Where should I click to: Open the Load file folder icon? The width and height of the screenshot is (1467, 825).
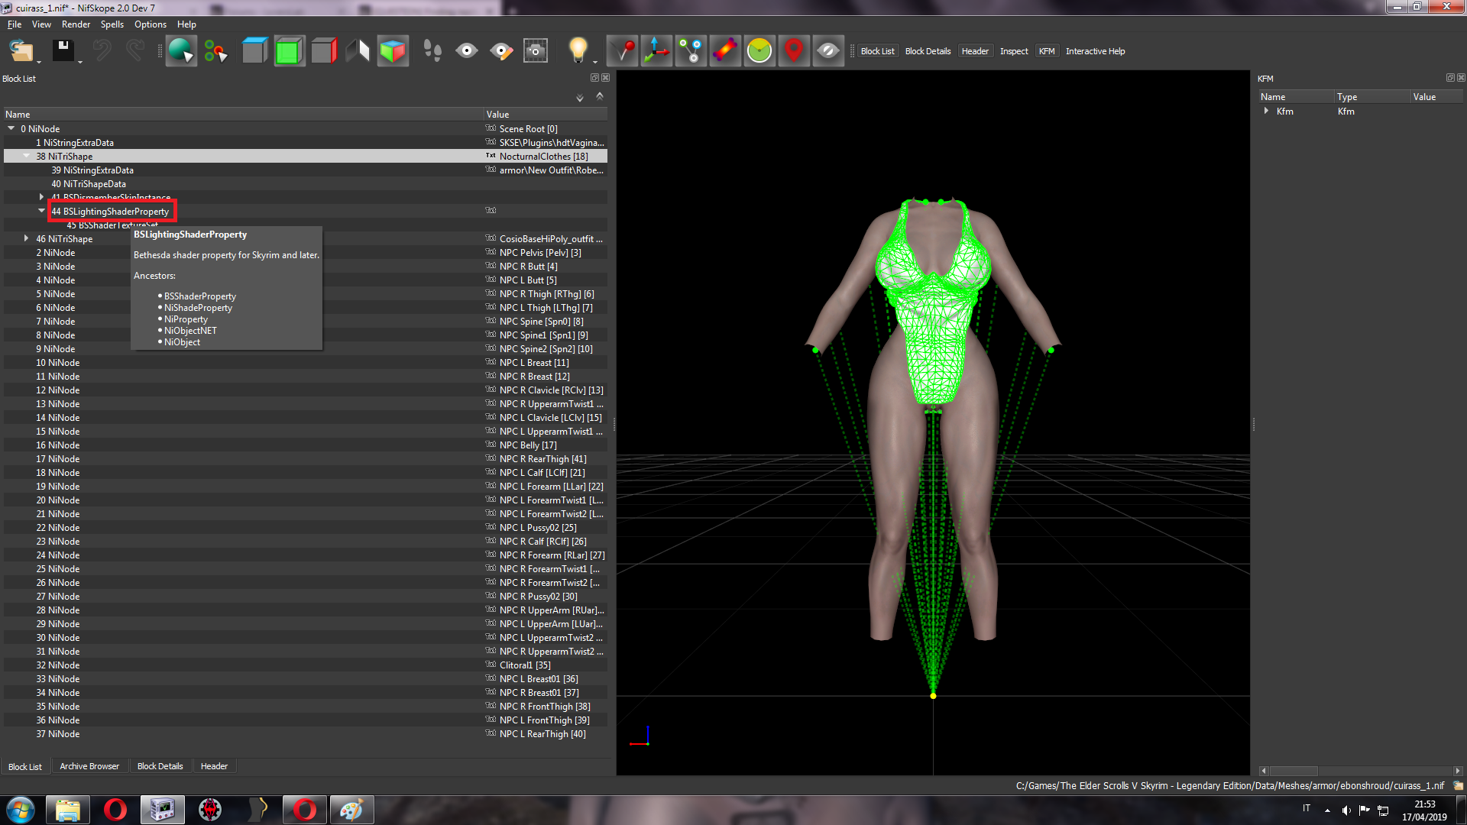[21, 51]
